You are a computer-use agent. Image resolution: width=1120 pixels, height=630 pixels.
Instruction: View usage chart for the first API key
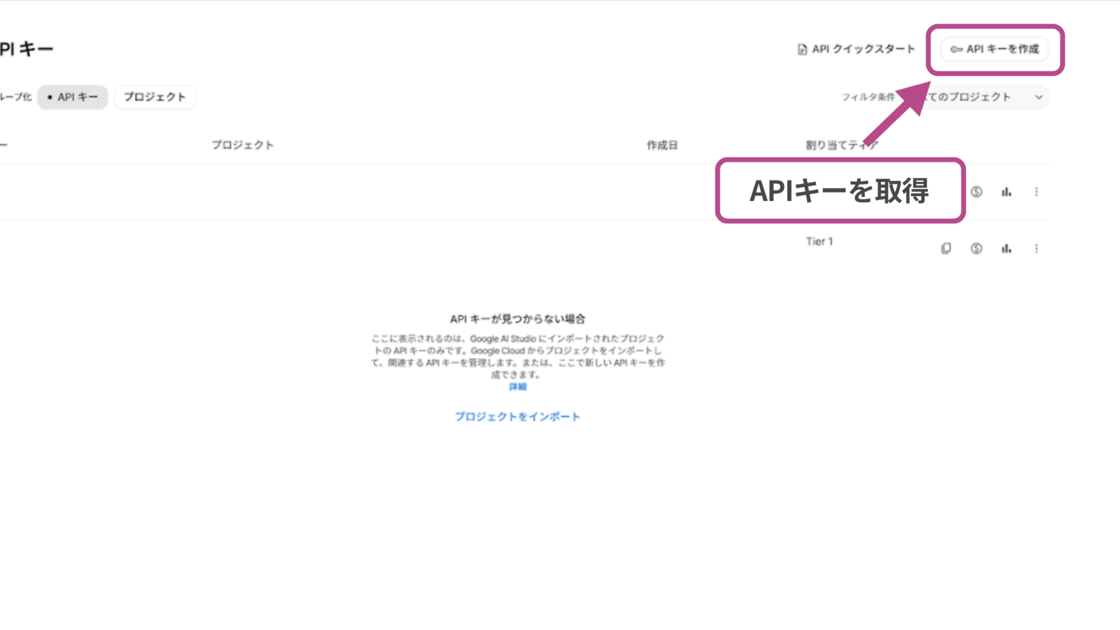pyautogui.click(x=1006, y=191)
